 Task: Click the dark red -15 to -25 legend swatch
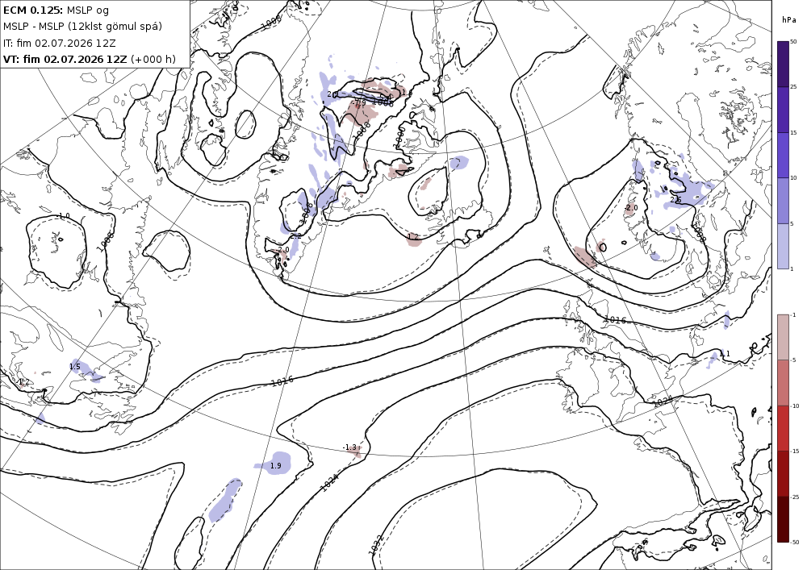pos(782,473)
